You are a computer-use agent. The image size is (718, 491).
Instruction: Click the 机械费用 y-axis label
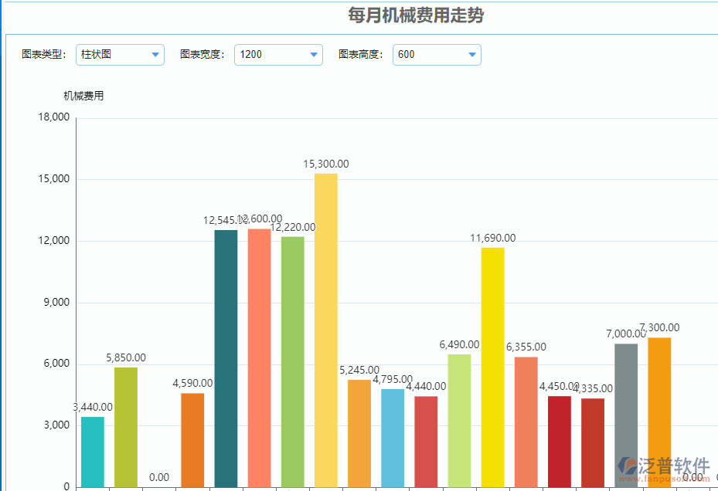(83, 97)
